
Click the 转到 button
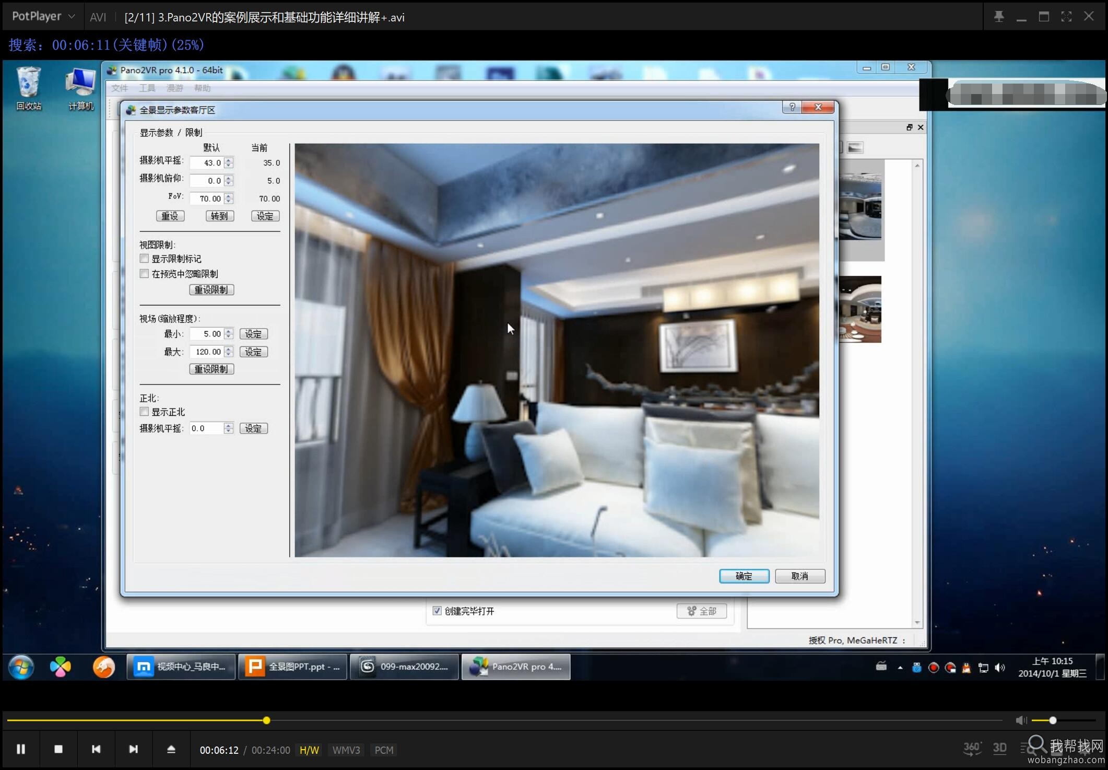(220, 216)
